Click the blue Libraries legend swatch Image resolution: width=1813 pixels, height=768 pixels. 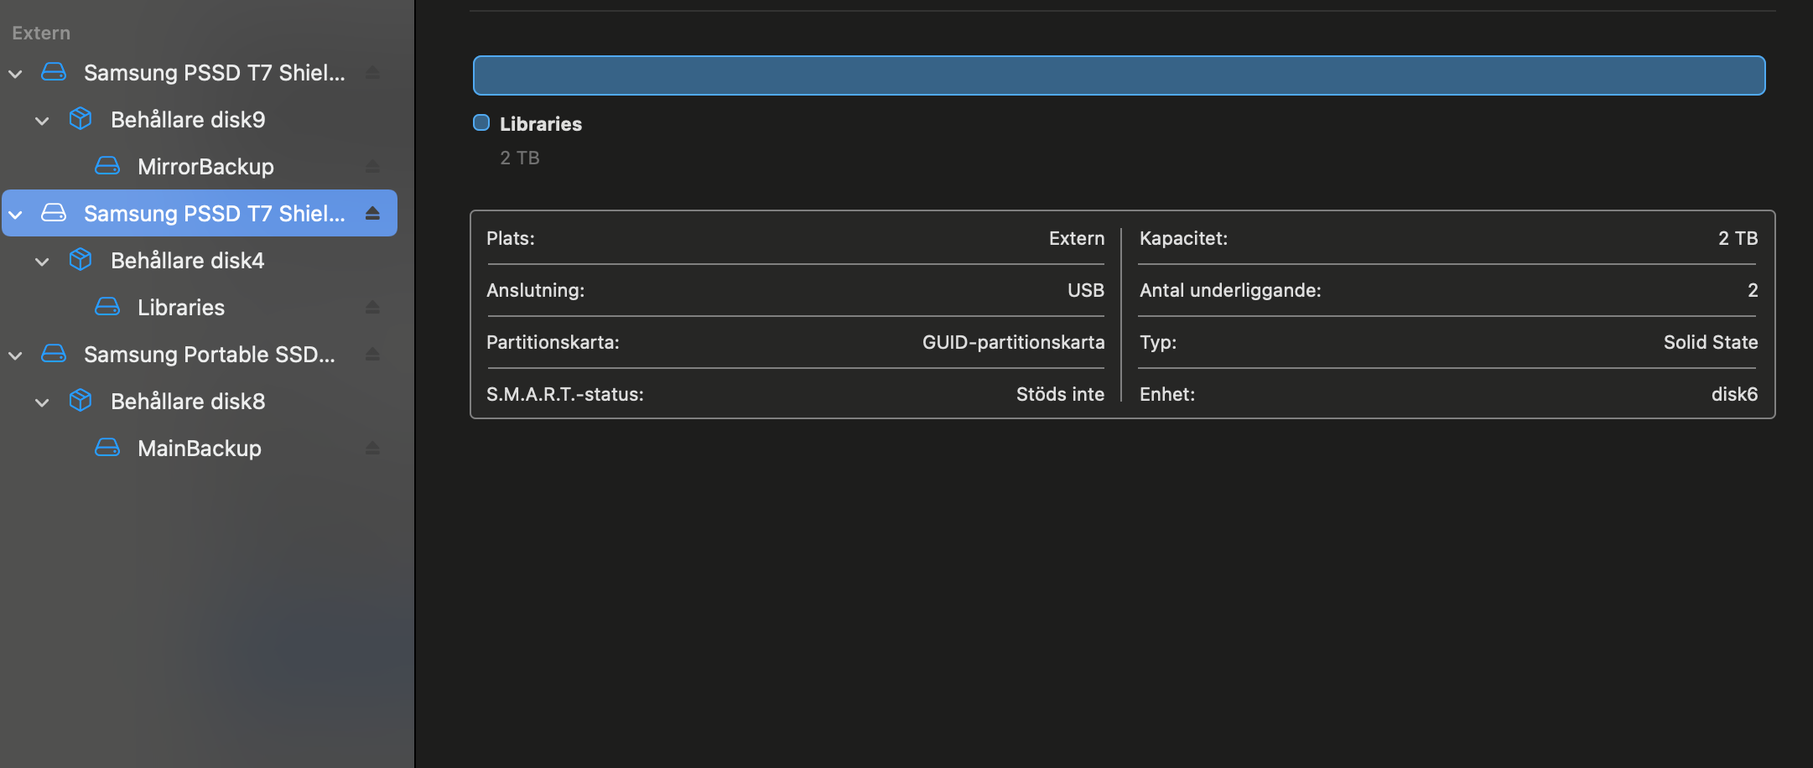481,122
